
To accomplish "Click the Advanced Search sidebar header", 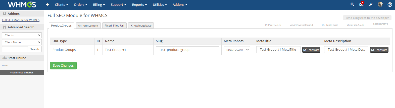I will pyautogui.click(x=22, y=27).
